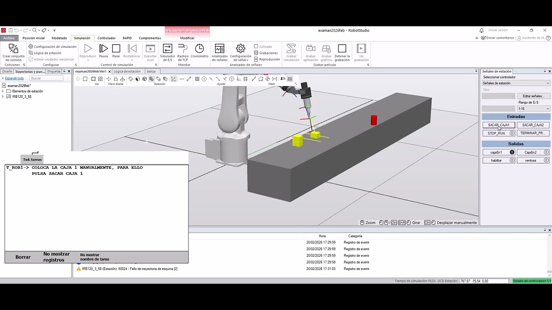Open Configuración de simulación
The height and width of the screenshot is (310, 552).
coord(52,46)
